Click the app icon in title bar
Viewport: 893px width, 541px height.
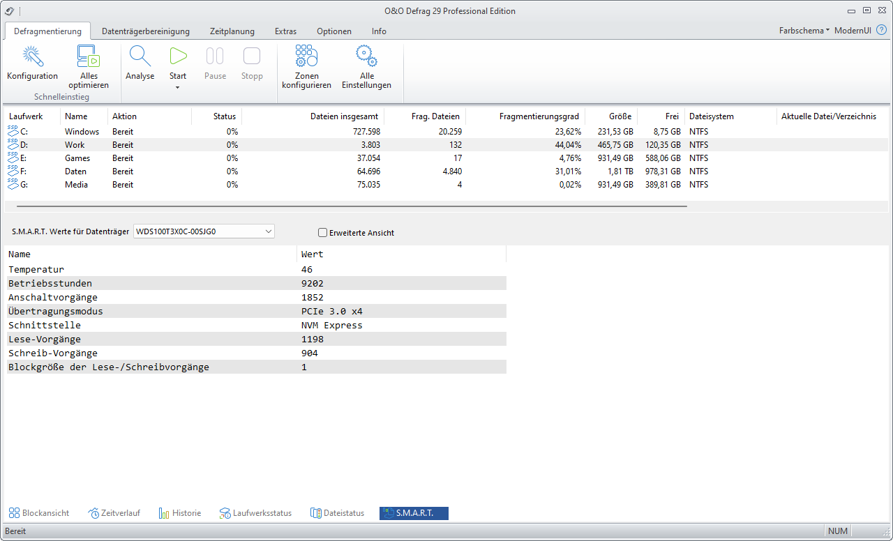(x=9, y=11)
